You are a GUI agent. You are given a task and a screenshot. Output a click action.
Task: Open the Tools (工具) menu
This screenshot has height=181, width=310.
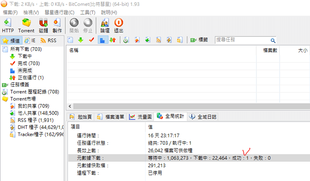(88, 13)
